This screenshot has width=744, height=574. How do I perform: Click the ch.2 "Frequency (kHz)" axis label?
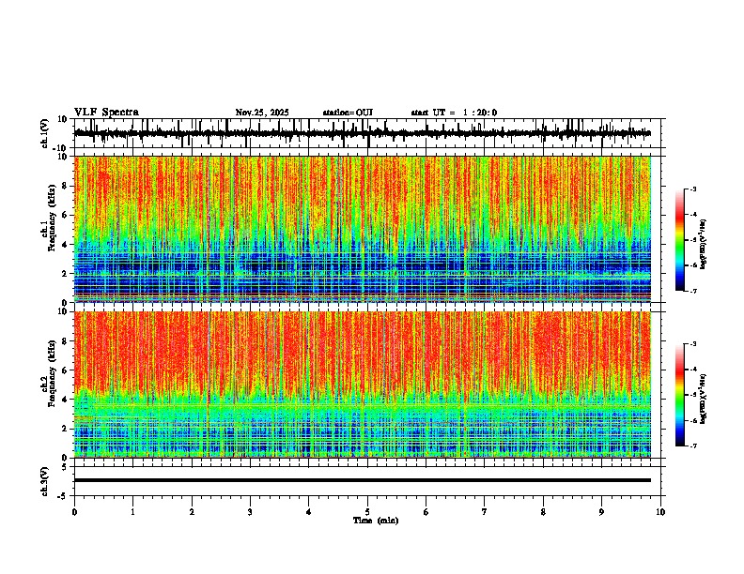52,373
